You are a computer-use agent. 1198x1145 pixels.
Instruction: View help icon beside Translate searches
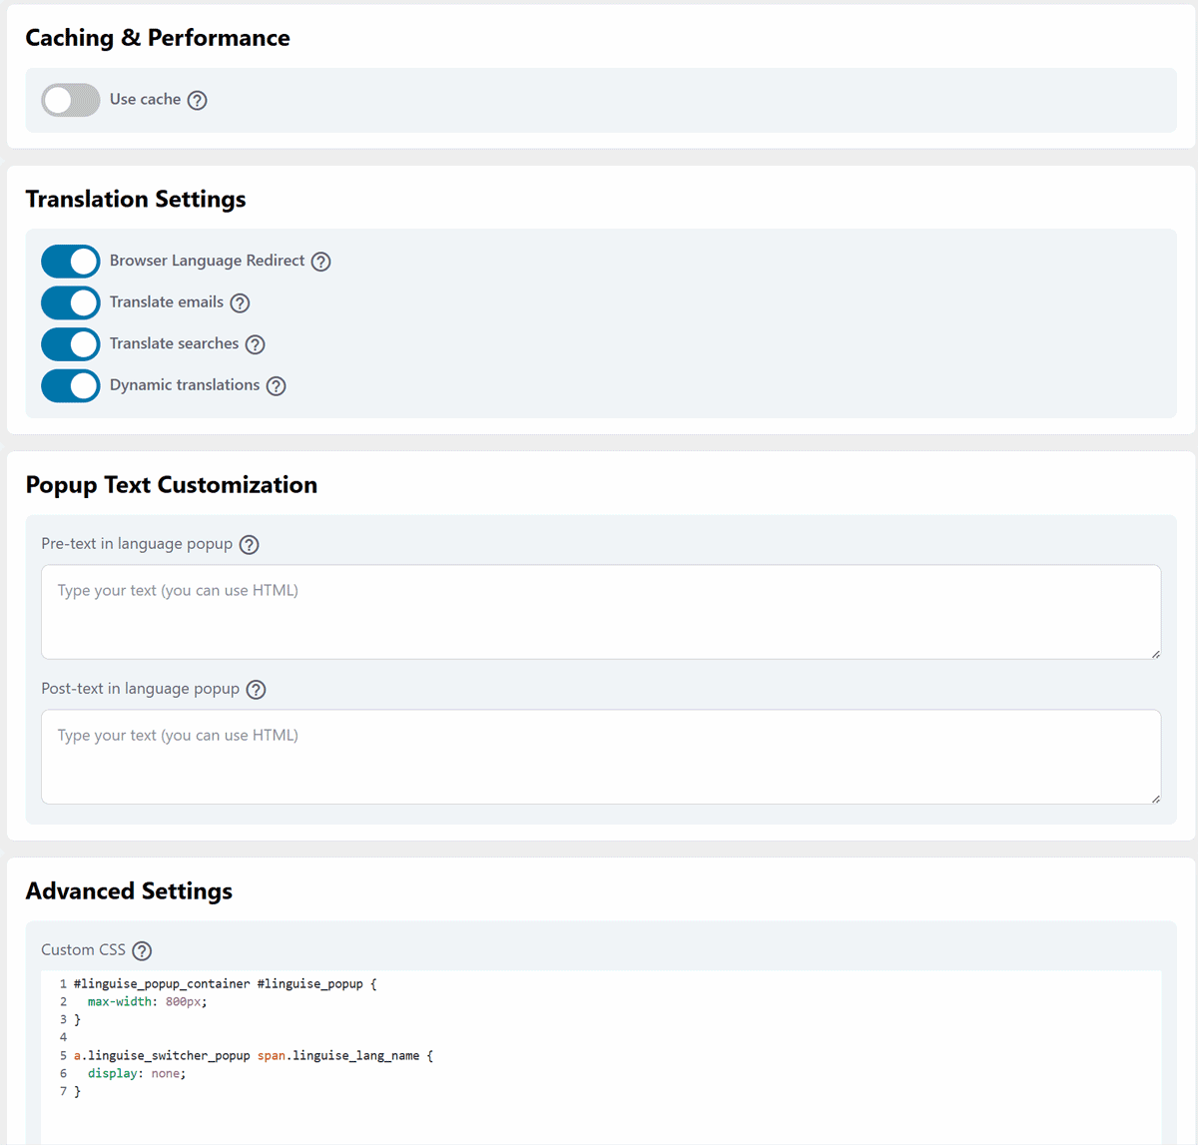pyautogui.click(x=256, y=344)
